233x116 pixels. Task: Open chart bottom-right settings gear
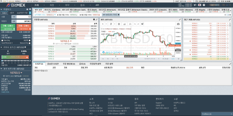[x=178, y=59]
